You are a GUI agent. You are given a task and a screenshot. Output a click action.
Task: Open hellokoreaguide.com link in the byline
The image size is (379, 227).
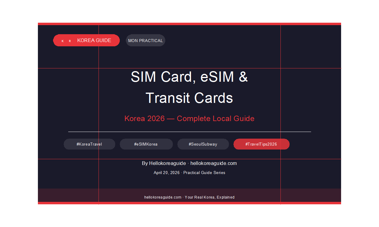[x=213, y=163]
